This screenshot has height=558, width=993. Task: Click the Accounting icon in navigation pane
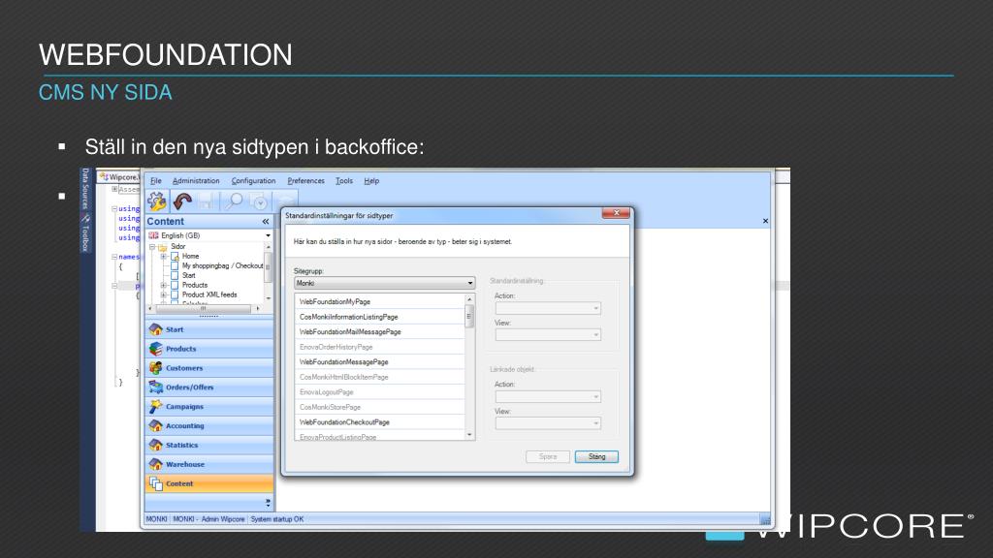(156, 426)
